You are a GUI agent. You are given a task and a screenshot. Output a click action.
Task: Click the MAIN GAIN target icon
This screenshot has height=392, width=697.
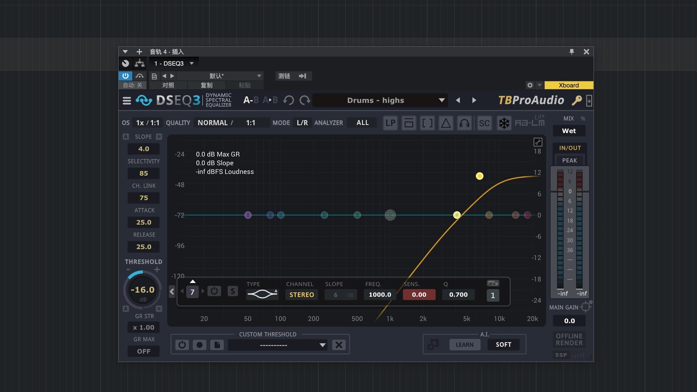pyautogui.click(x=586, y=307)
